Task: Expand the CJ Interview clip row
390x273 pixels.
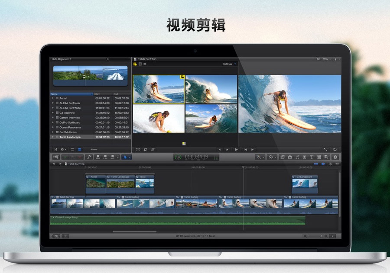Action: point(53,113)
